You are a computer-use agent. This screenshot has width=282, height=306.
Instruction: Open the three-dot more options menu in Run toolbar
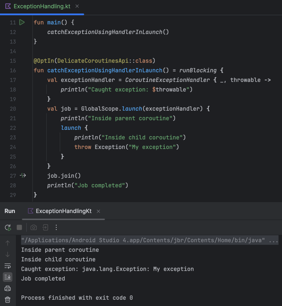[x=56, y=228]
